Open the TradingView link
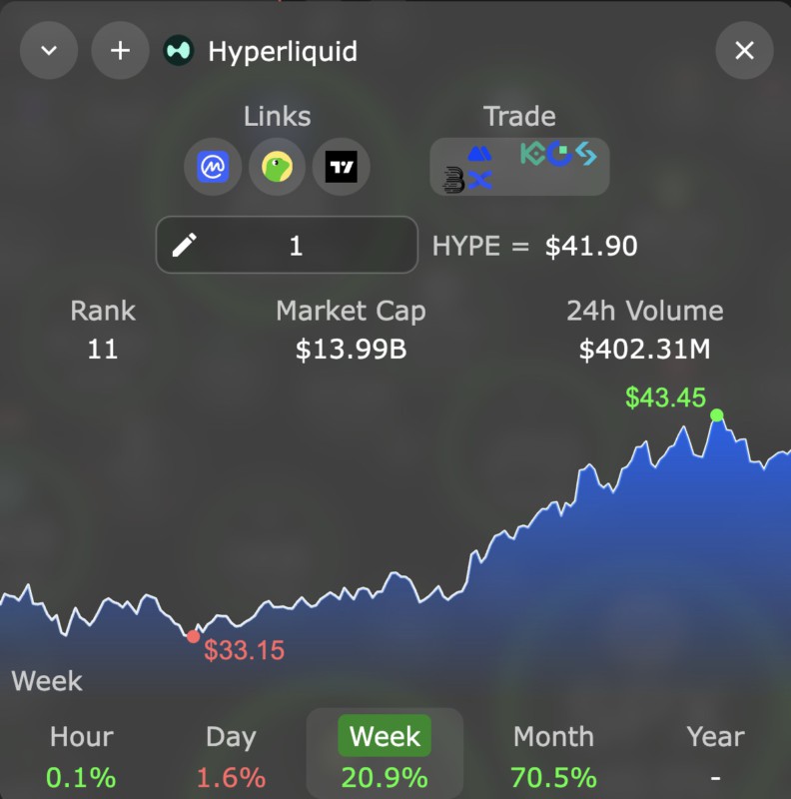 click(x=341, y=167)
